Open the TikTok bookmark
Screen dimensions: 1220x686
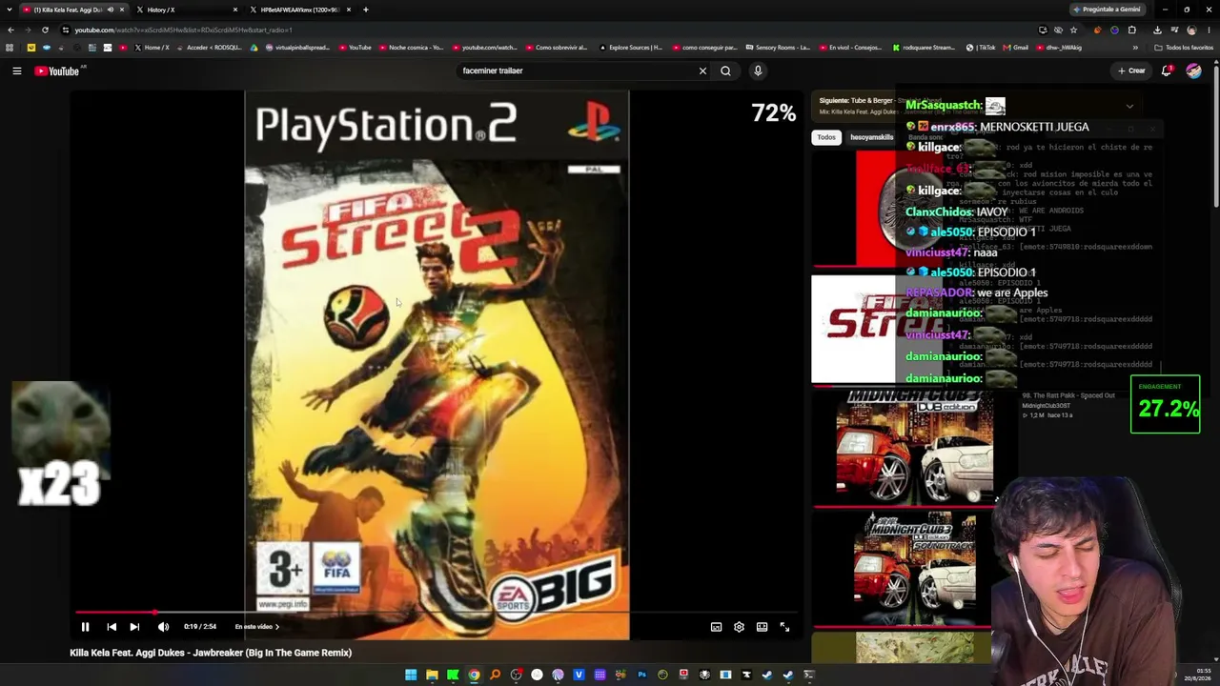(x=981, y=48)
